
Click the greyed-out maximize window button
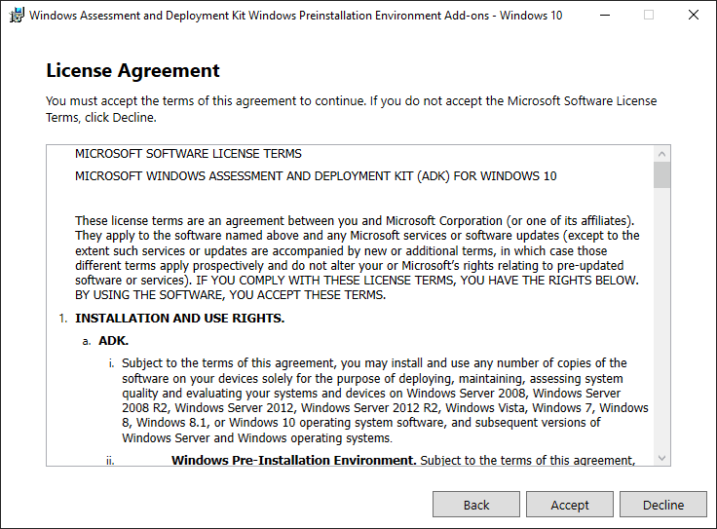point(649,16)
